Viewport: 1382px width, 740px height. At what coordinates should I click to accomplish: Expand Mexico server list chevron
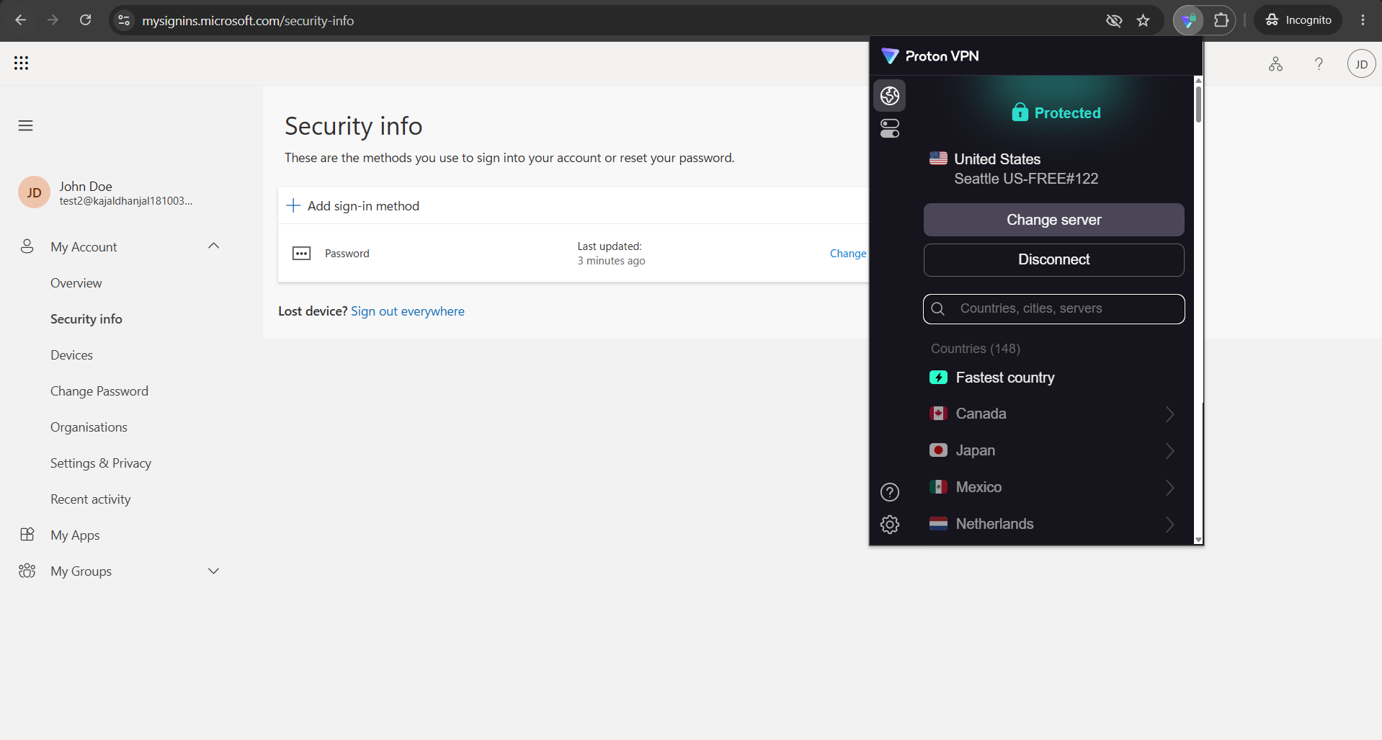[1169, 488]
